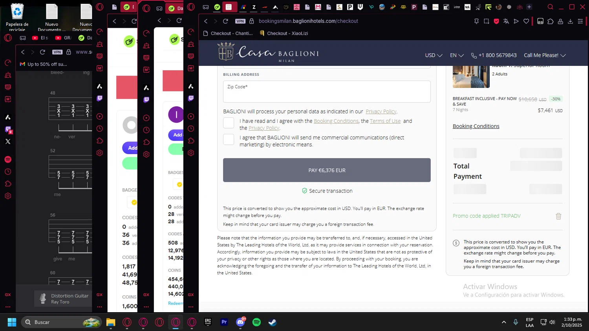
Task: Click the pin icon in checkout address bar
Action: coord(476,21)
